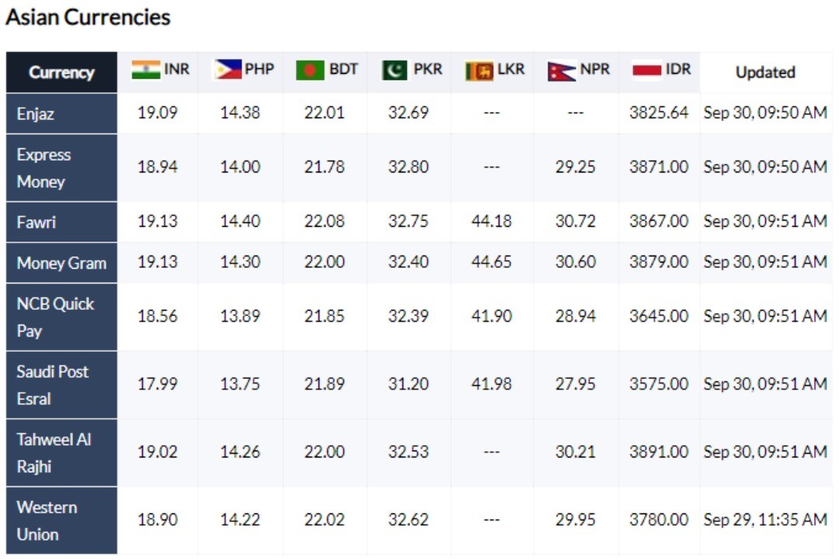Click the Bangladesh flag icon
This screenshot has height=560, width=839.
tap(310, 70)
